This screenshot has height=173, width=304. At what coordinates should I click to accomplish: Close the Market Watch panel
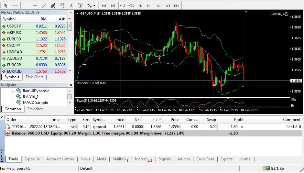click(x=71, y=12)
